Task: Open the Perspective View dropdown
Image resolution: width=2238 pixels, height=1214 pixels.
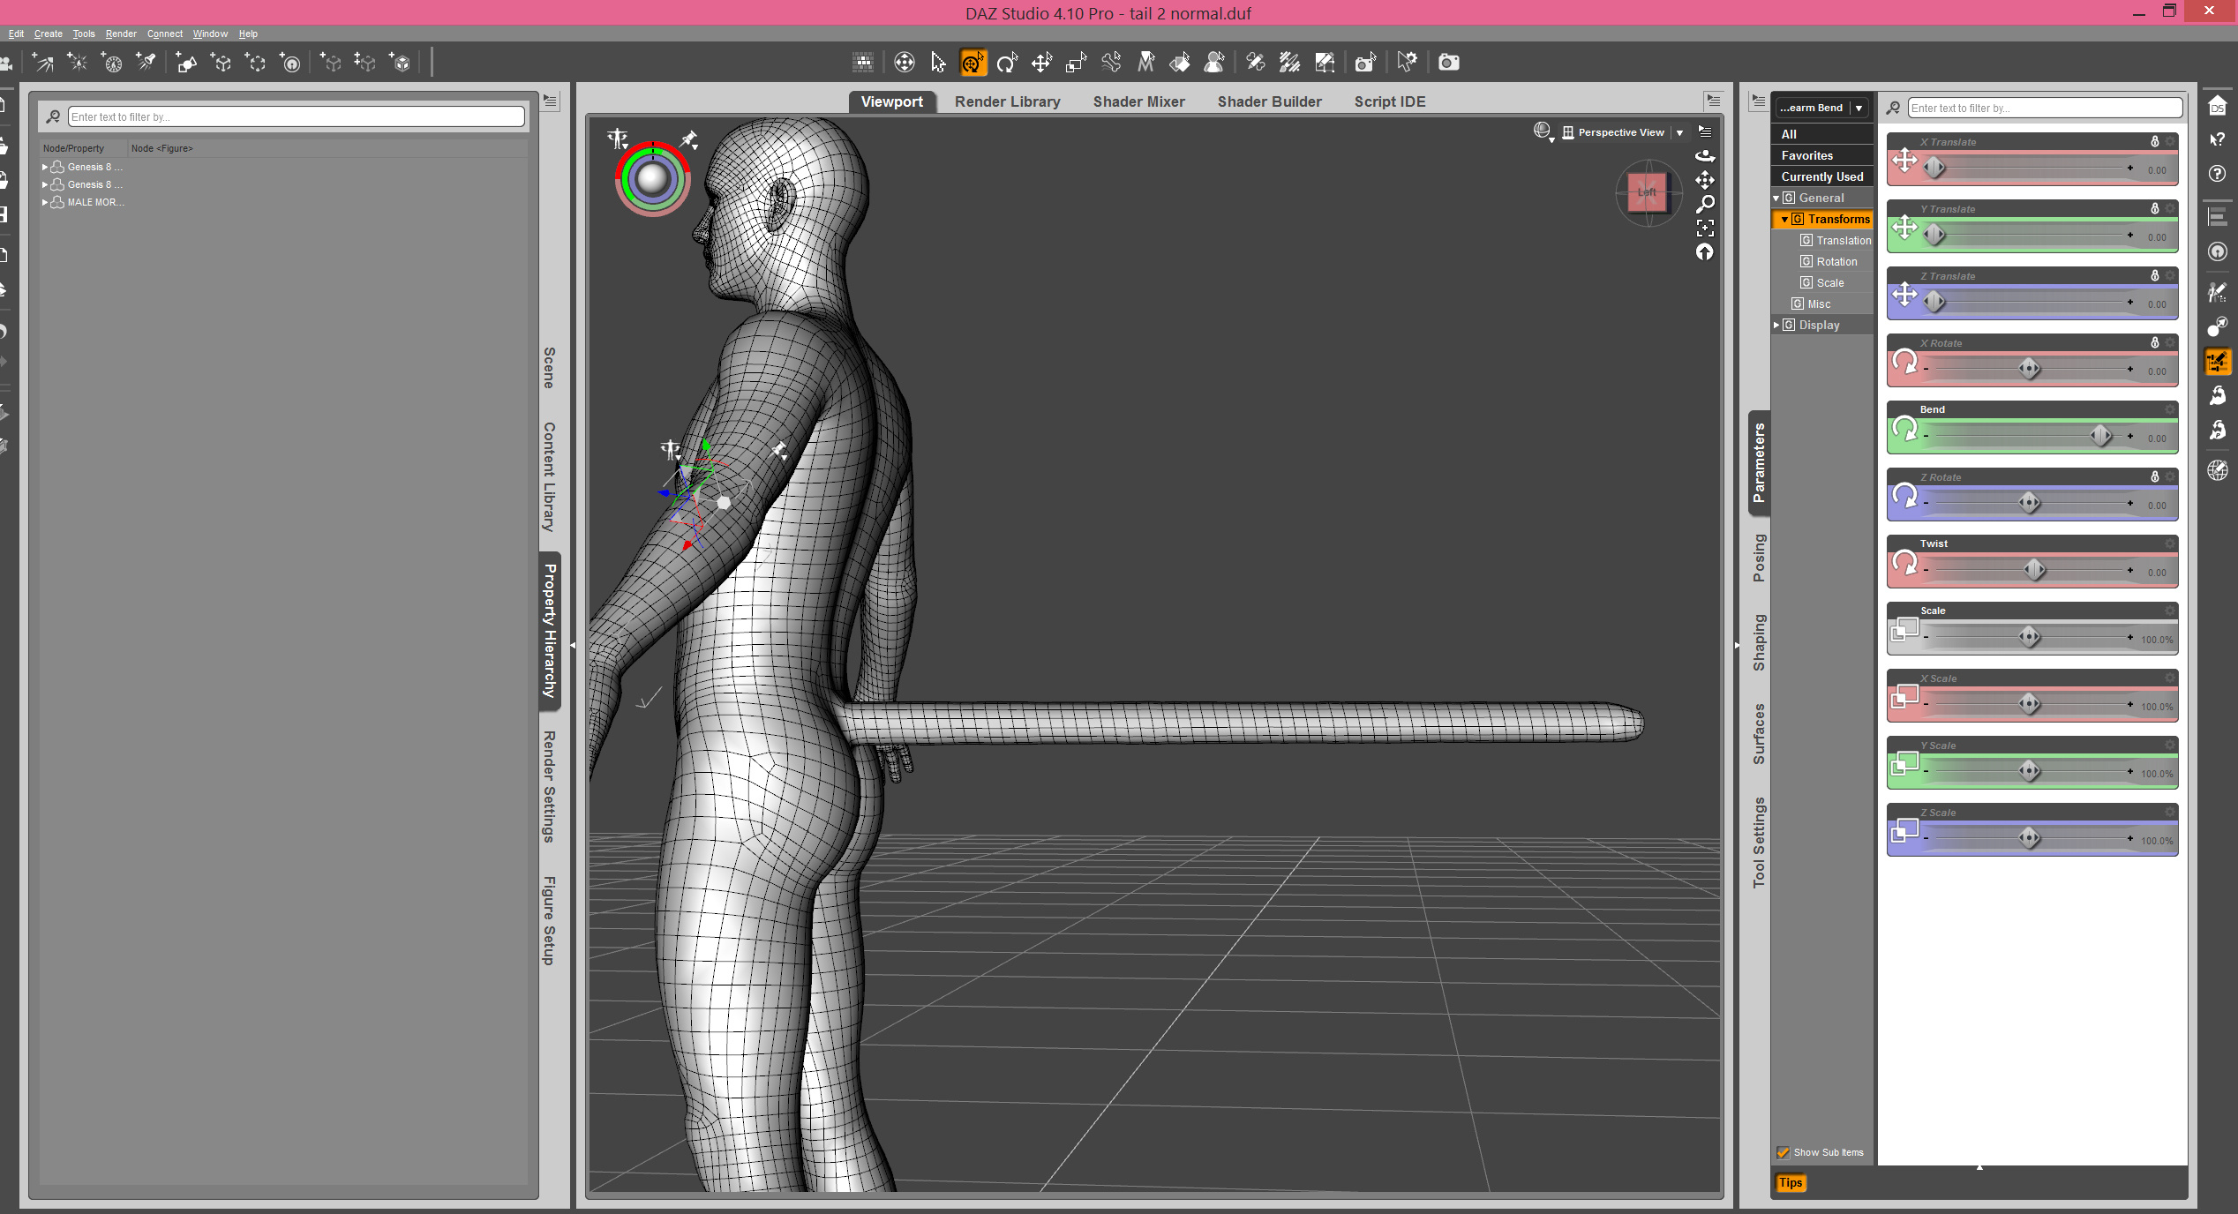Action: [1680, 132]
